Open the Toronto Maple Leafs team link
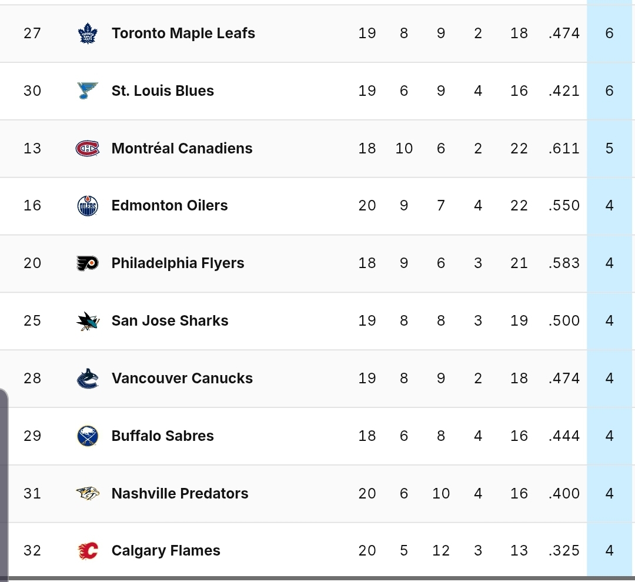Screen dimensions: 635x582 coord(183,33)
